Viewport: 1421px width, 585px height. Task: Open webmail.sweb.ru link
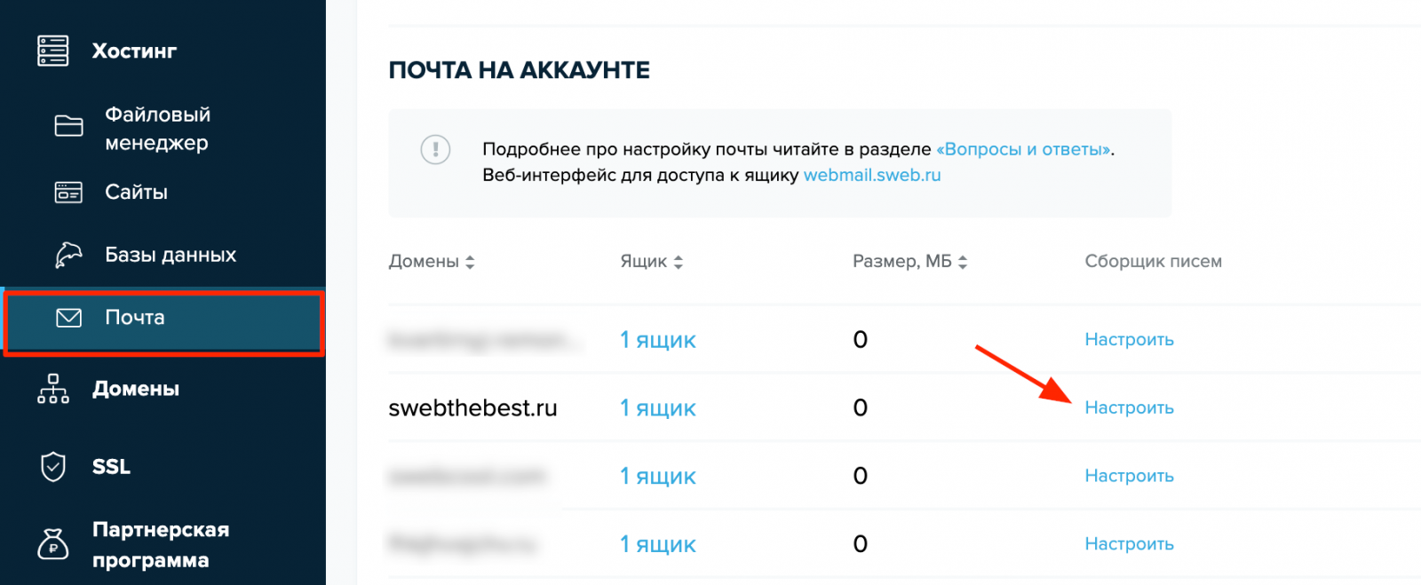point(872,175)
